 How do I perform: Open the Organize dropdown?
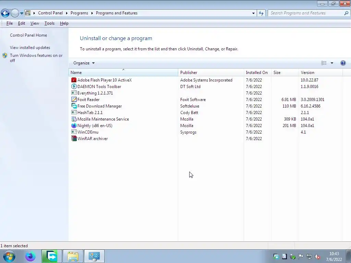(x=84, y=63)
